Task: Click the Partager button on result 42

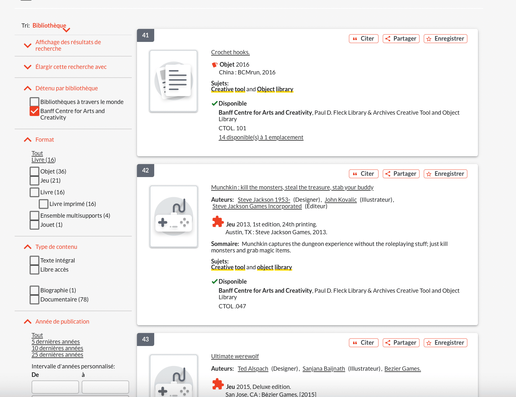Action: pyautogui.click(x=401, y=174)
